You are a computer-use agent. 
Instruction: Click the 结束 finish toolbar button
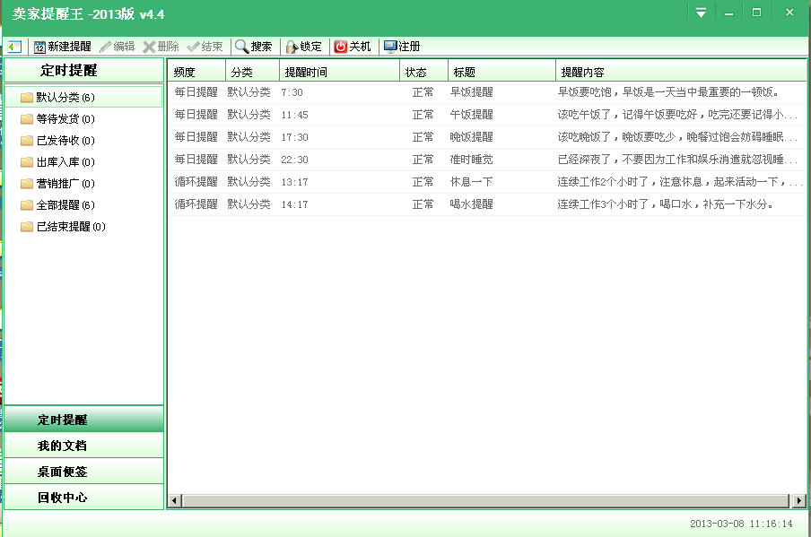coord(205,47)
